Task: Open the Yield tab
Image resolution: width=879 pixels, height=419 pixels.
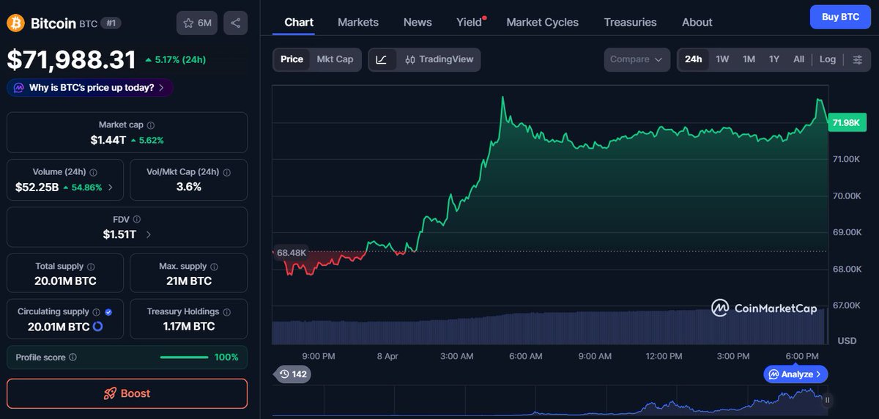Action: tap(470, 22)
